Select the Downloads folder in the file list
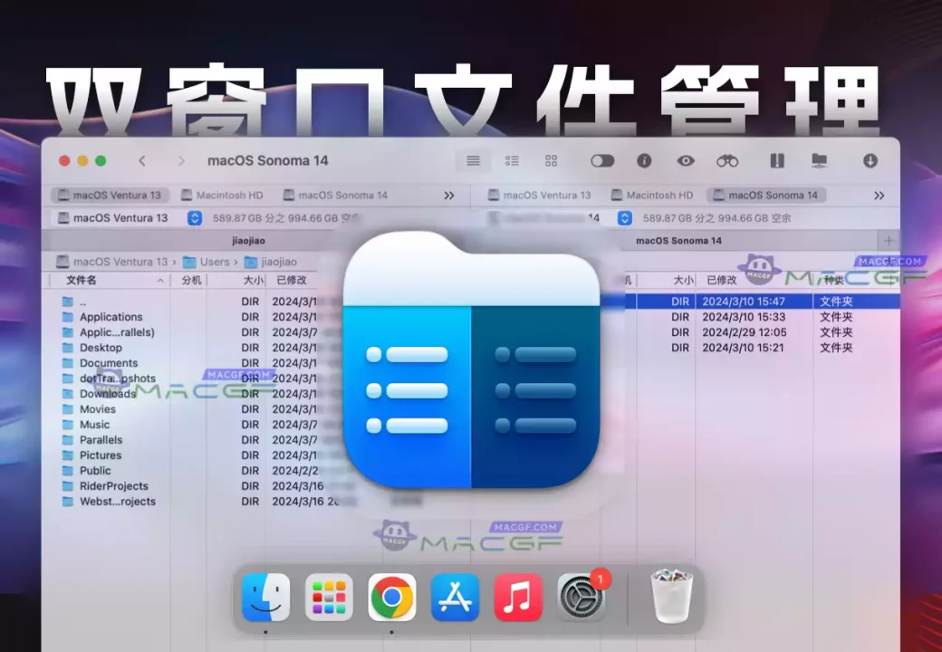Image resolution: width=942 pixels, height=652 pixels. 108,393
